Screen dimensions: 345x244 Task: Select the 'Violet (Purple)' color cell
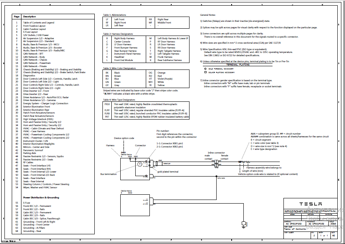click(x=165, y=79)
